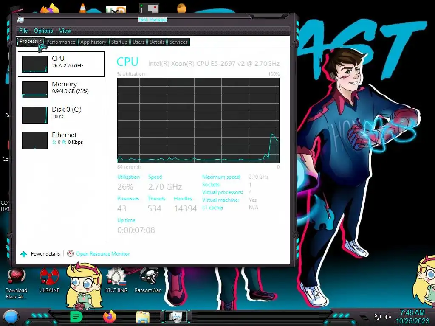The width and height of the screenshot is (435, 326).
Task: Click the up time value 0:00:07:08
Action: (x=136, y=230)
